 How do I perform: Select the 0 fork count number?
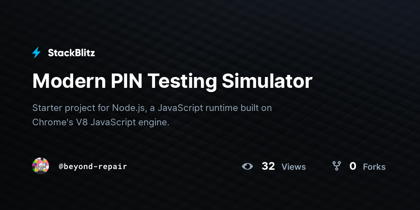353,166
